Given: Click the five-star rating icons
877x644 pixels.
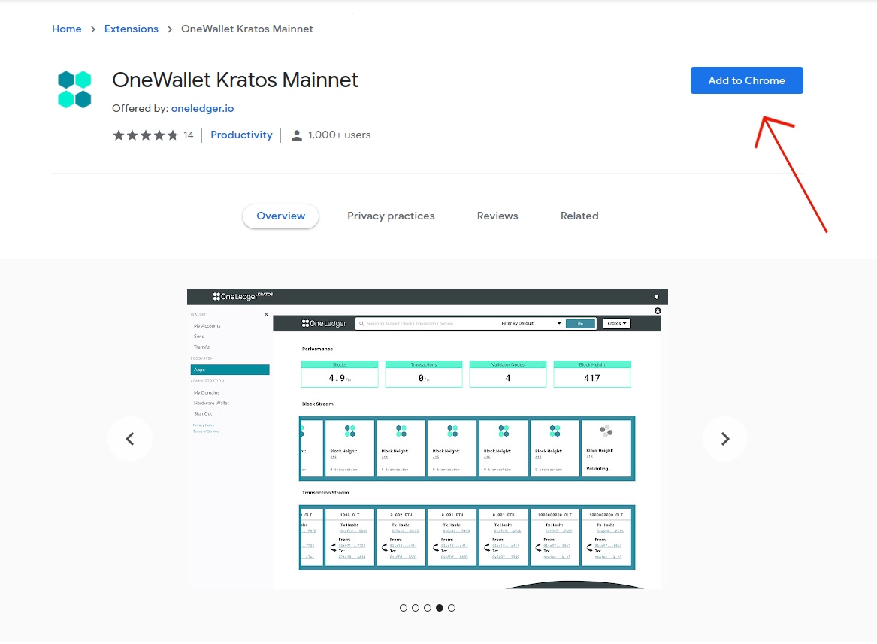Looking at the screenshot, I should [x=145, y=135].
